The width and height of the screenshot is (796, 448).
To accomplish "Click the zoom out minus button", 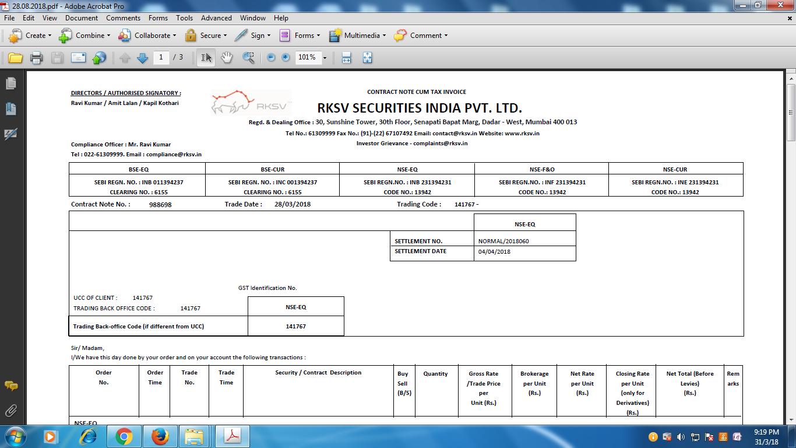I will 271,57.
